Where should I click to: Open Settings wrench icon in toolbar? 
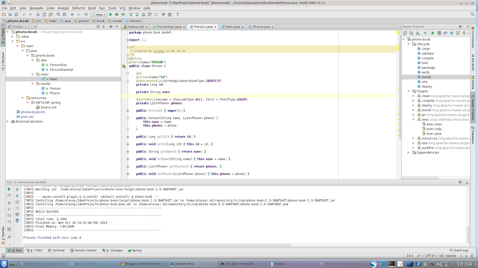click(163, 14)
